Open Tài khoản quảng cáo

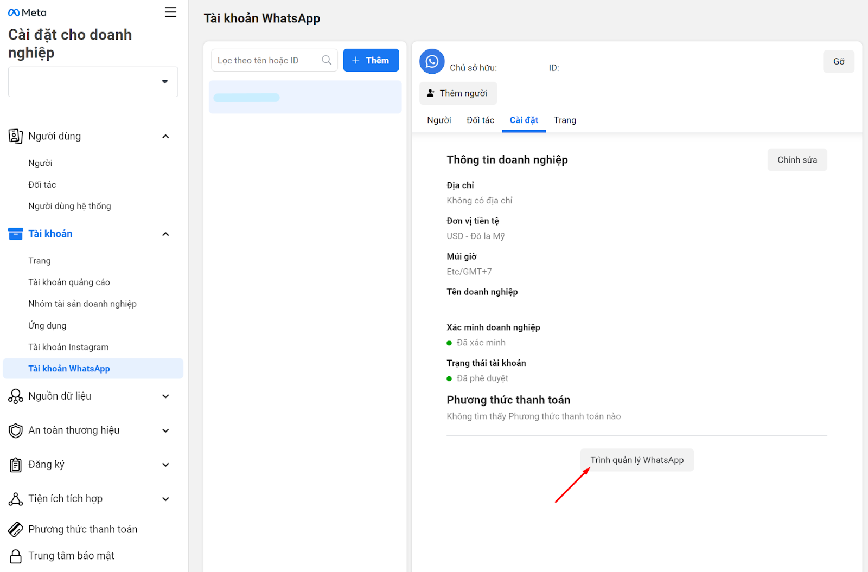pos(69,282)
